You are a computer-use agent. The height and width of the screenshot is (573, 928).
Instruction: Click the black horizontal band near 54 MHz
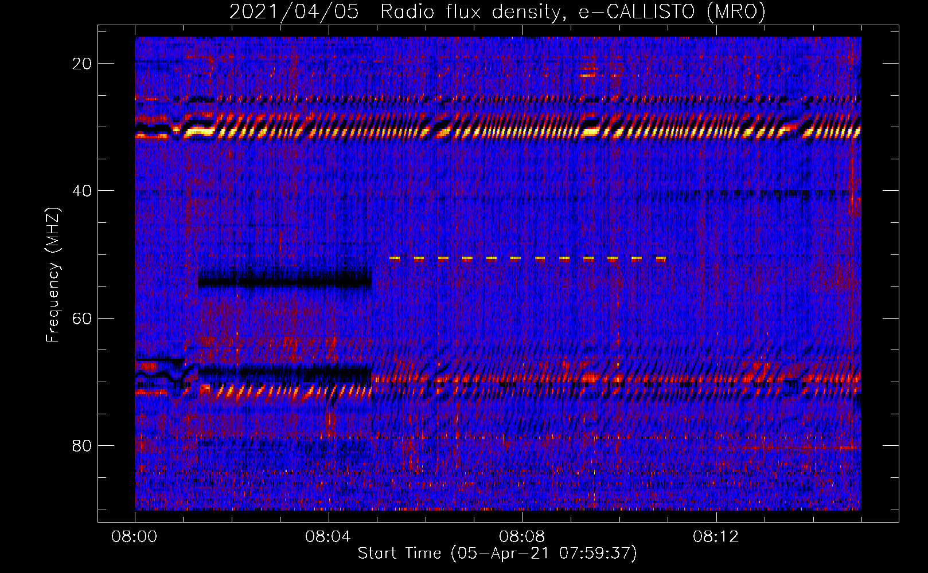pyautogui.click(x=284, y=279)
